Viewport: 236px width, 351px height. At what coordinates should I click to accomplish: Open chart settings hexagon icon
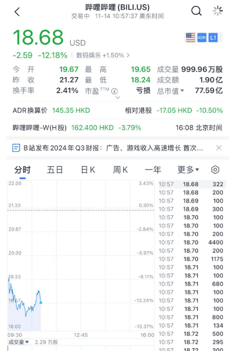click(215, 169)
